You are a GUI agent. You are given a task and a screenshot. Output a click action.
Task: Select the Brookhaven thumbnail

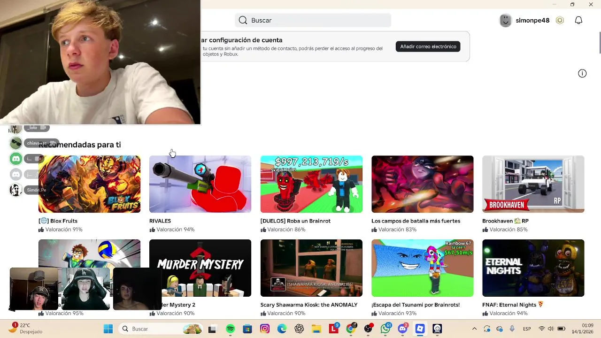[533, 184]
